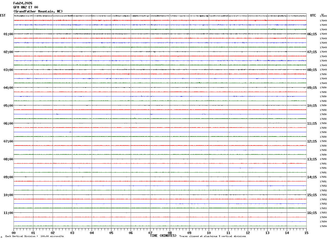The image size is (328, 240).
Task: Click the 10:15 UTC time label
Action: [312, 105]
